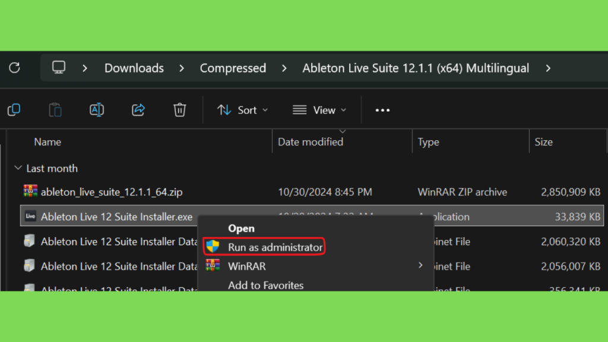This screenshot has height=342, width=608.
Task: Click size value 33,839 KB
Action: pos(577,217)
